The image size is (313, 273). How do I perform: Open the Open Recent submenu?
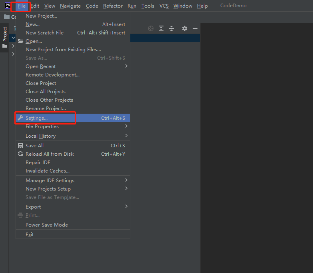tap(73, 66)
